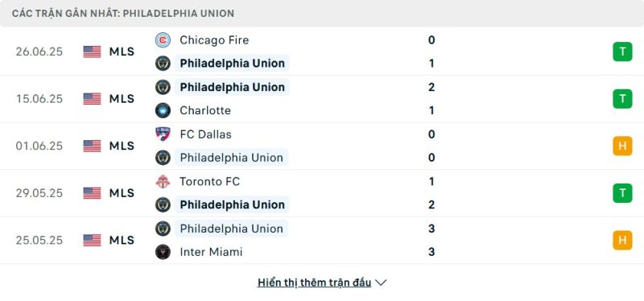Click the Charlotte team crest icon

(x=163, y=110)
